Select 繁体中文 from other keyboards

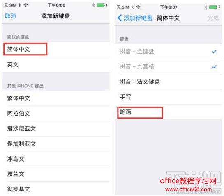56,98
